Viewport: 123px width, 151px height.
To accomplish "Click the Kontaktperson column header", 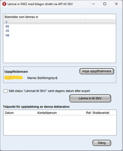I will 61,113.
